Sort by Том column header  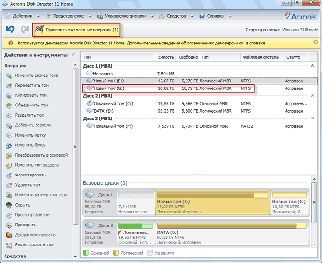point(118,57)
